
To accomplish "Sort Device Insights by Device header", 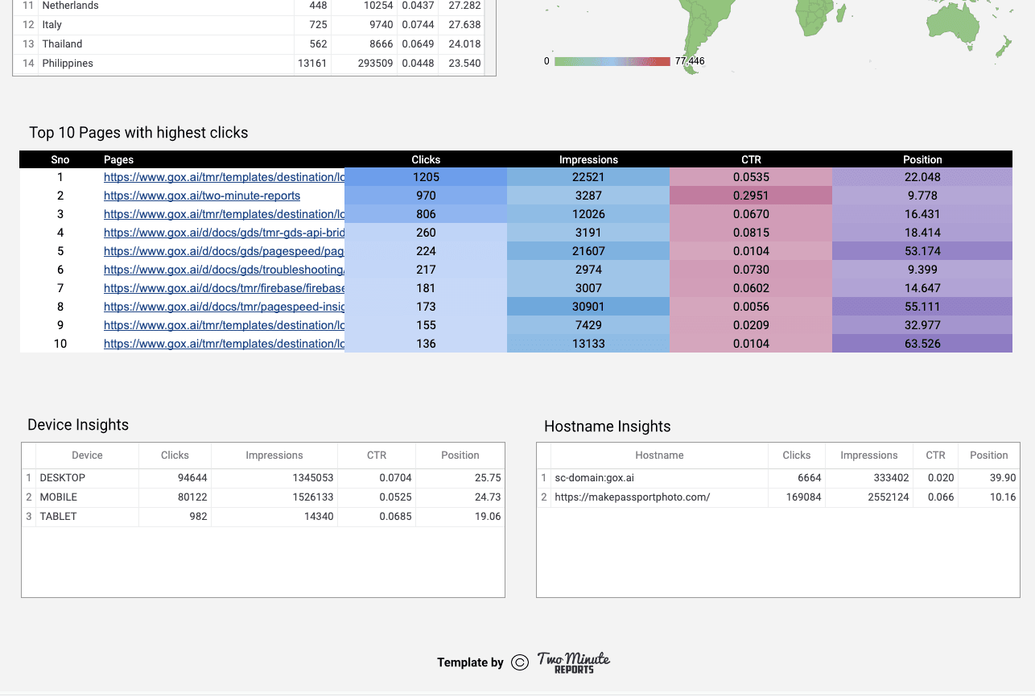I will pos(87,456).
